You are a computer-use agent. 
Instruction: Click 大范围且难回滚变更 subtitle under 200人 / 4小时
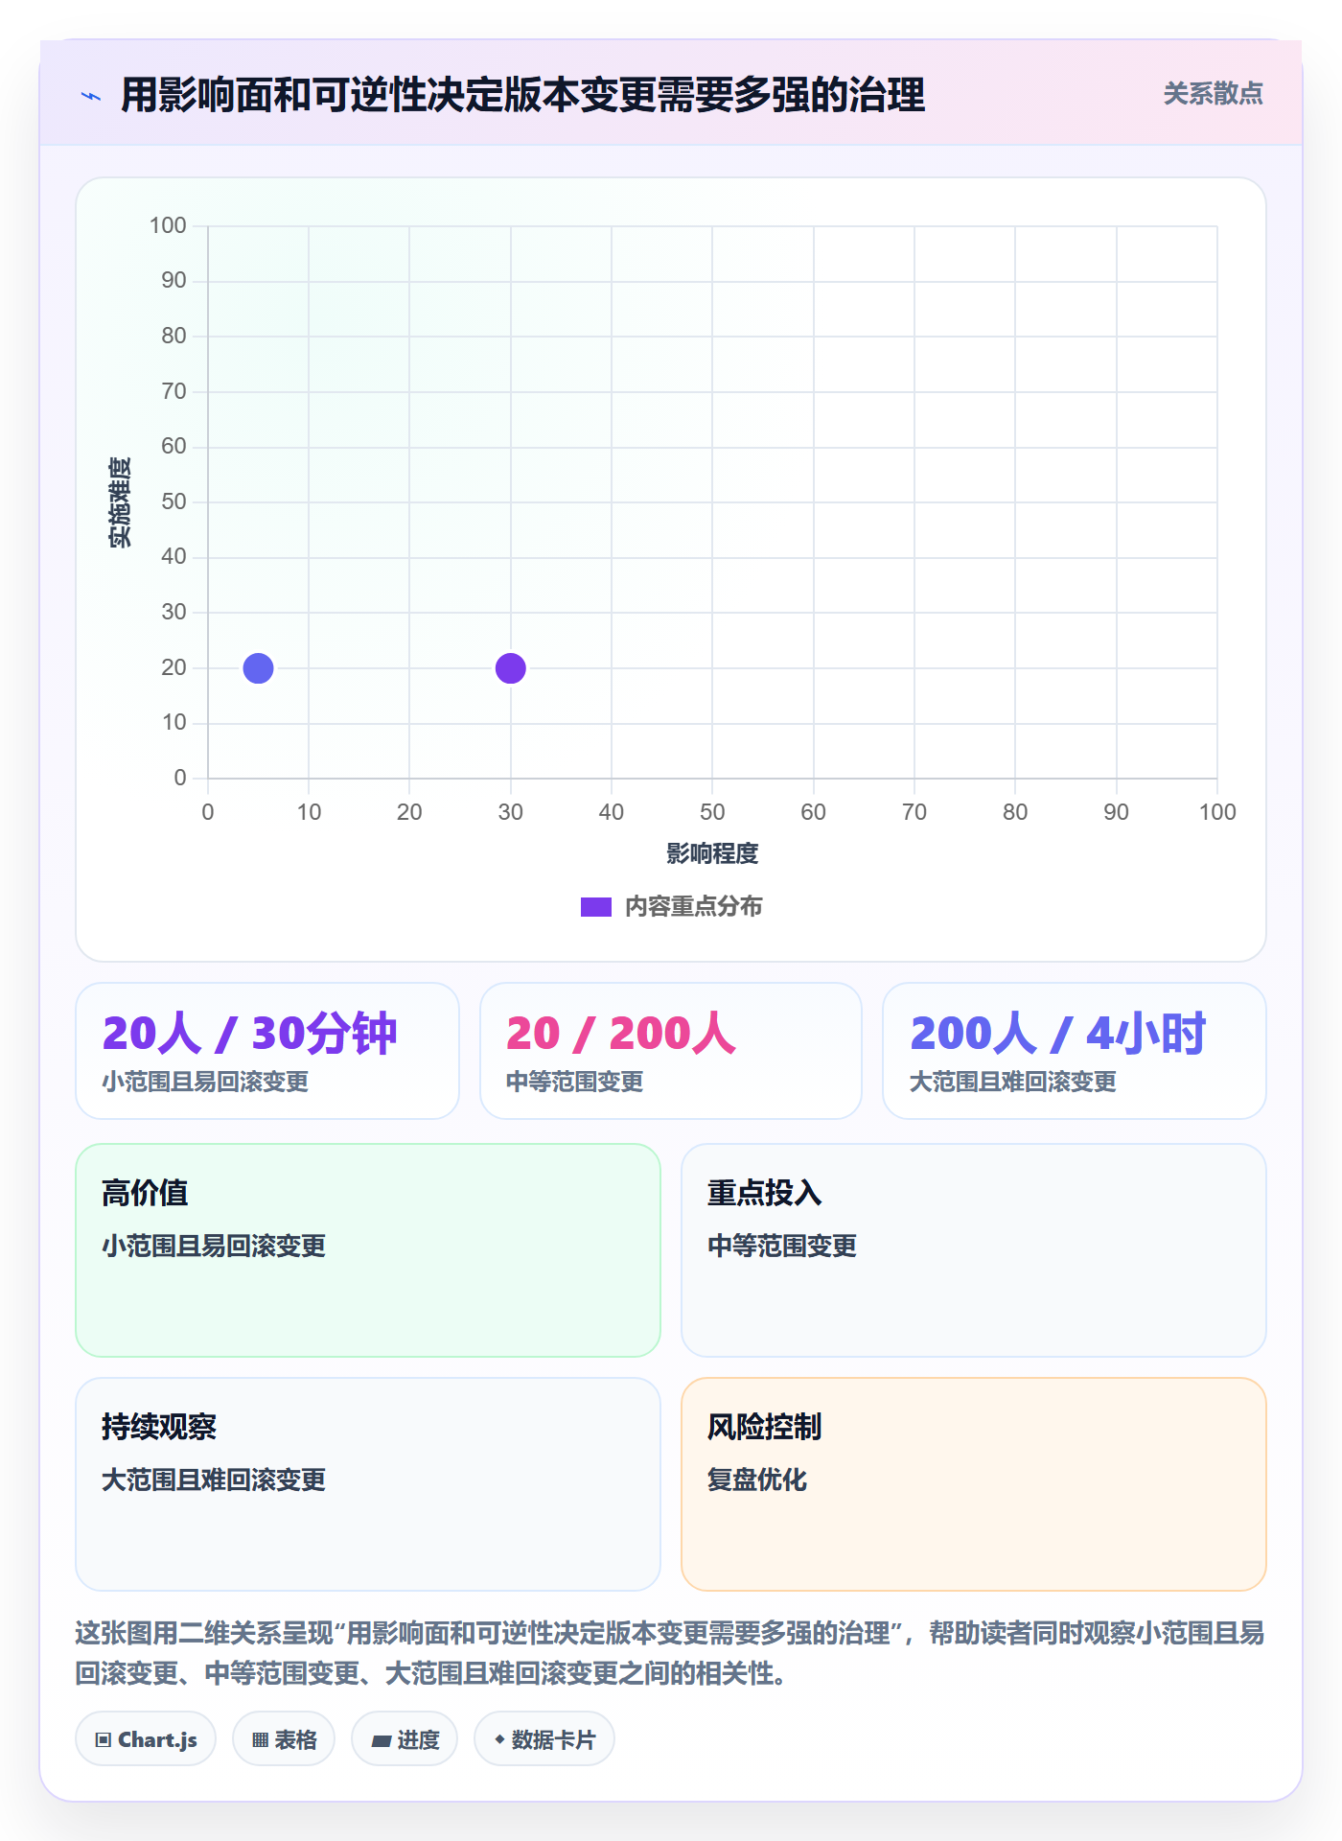click(1012, 1083)
